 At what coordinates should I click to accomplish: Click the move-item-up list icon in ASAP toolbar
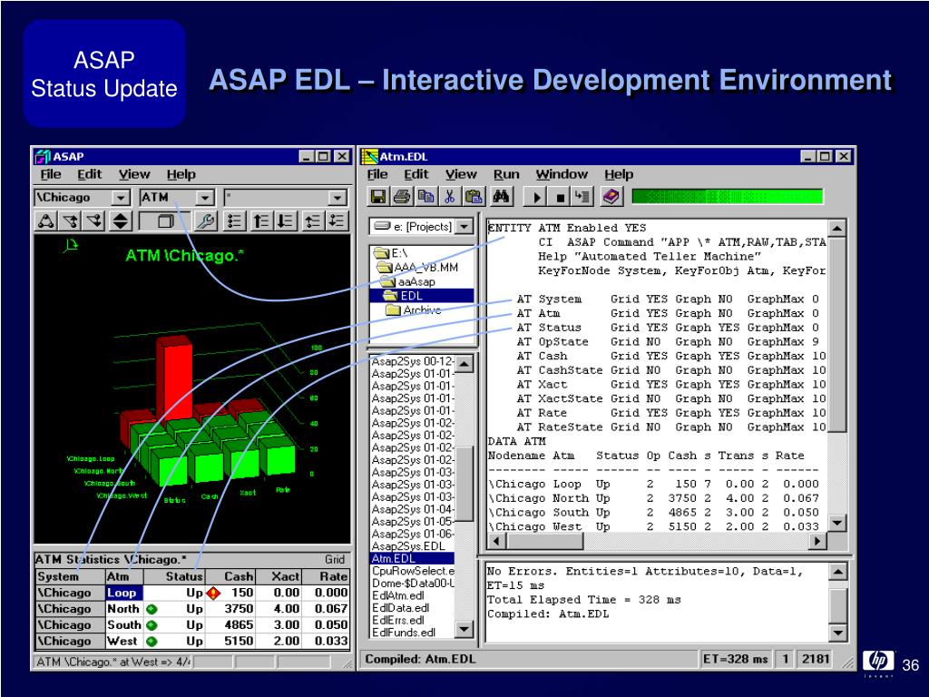point(312,221)
